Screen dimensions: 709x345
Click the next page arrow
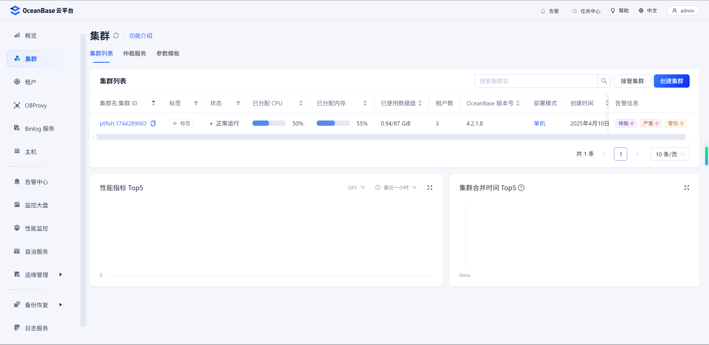pyautogui.click(x=637, y=154)
